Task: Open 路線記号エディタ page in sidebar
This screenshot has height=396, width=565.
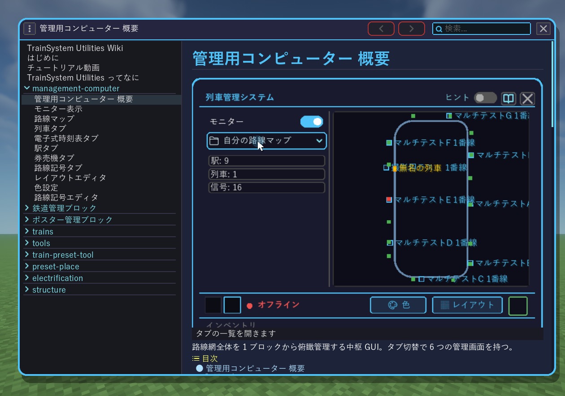Action: click(66, 198)
